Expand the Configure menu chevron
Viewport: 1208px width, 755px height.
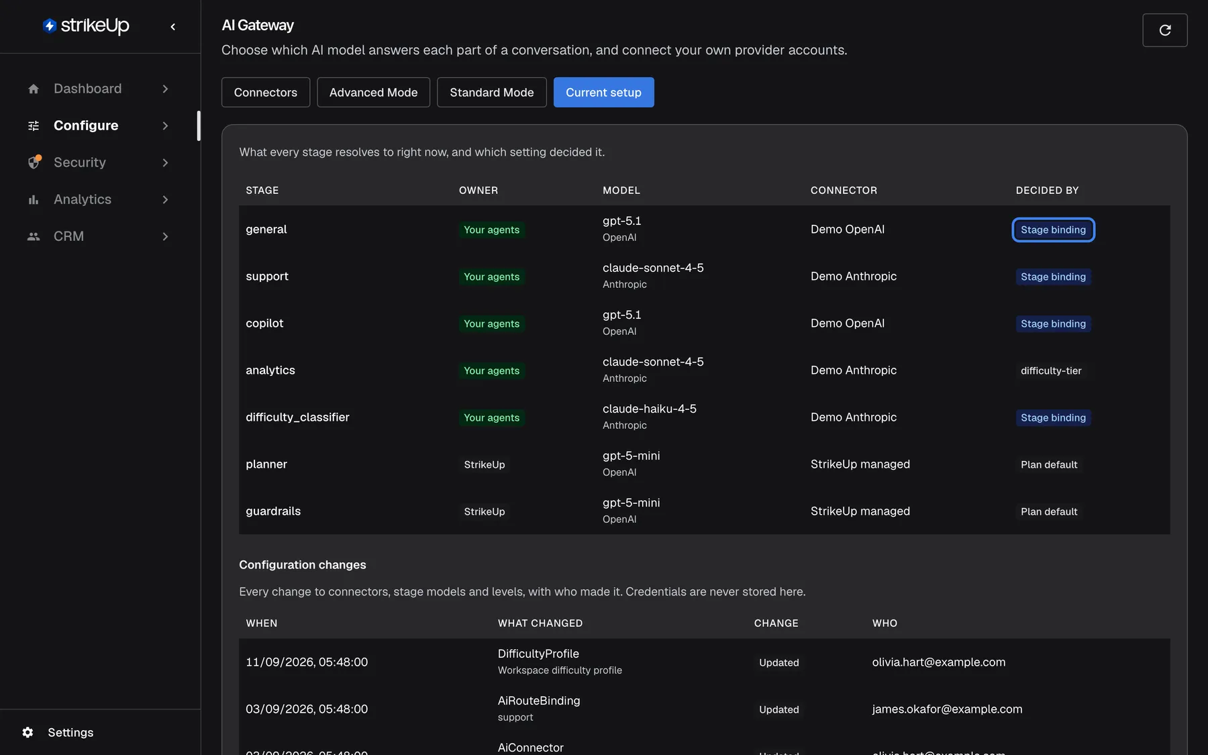tap(165, 125)
